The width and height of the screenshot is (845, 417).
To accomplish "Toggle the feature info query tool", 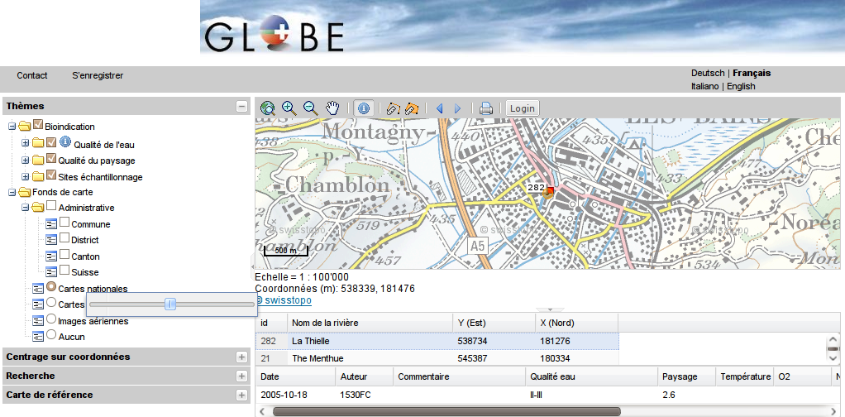I will tap(364, 108).
